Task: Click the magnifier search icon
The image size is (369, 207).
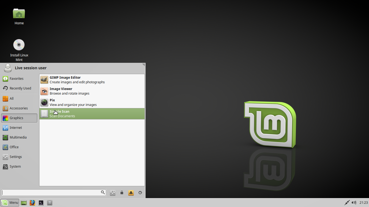Action: tap(103, 192)
